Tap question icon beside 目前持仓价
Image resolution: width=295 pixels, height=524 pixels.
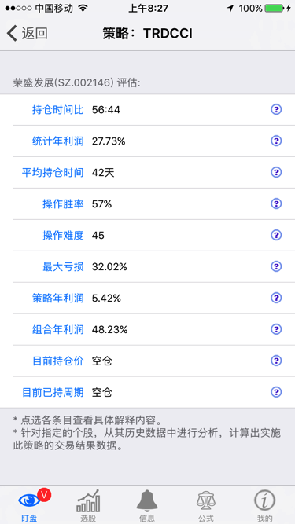[x=276, y=361]
